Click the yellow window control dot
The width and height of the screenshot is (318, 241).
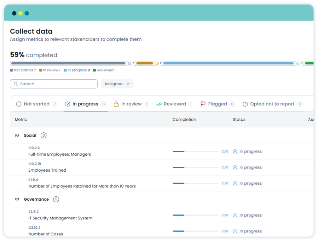point(21,13)
